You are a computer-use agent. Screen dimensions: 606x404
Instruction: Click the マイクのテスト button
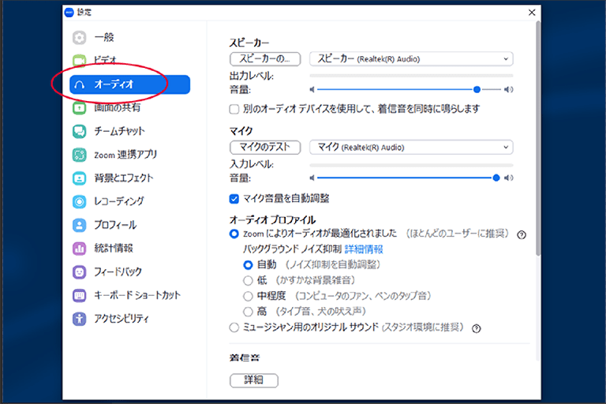[x=265, y=148]
